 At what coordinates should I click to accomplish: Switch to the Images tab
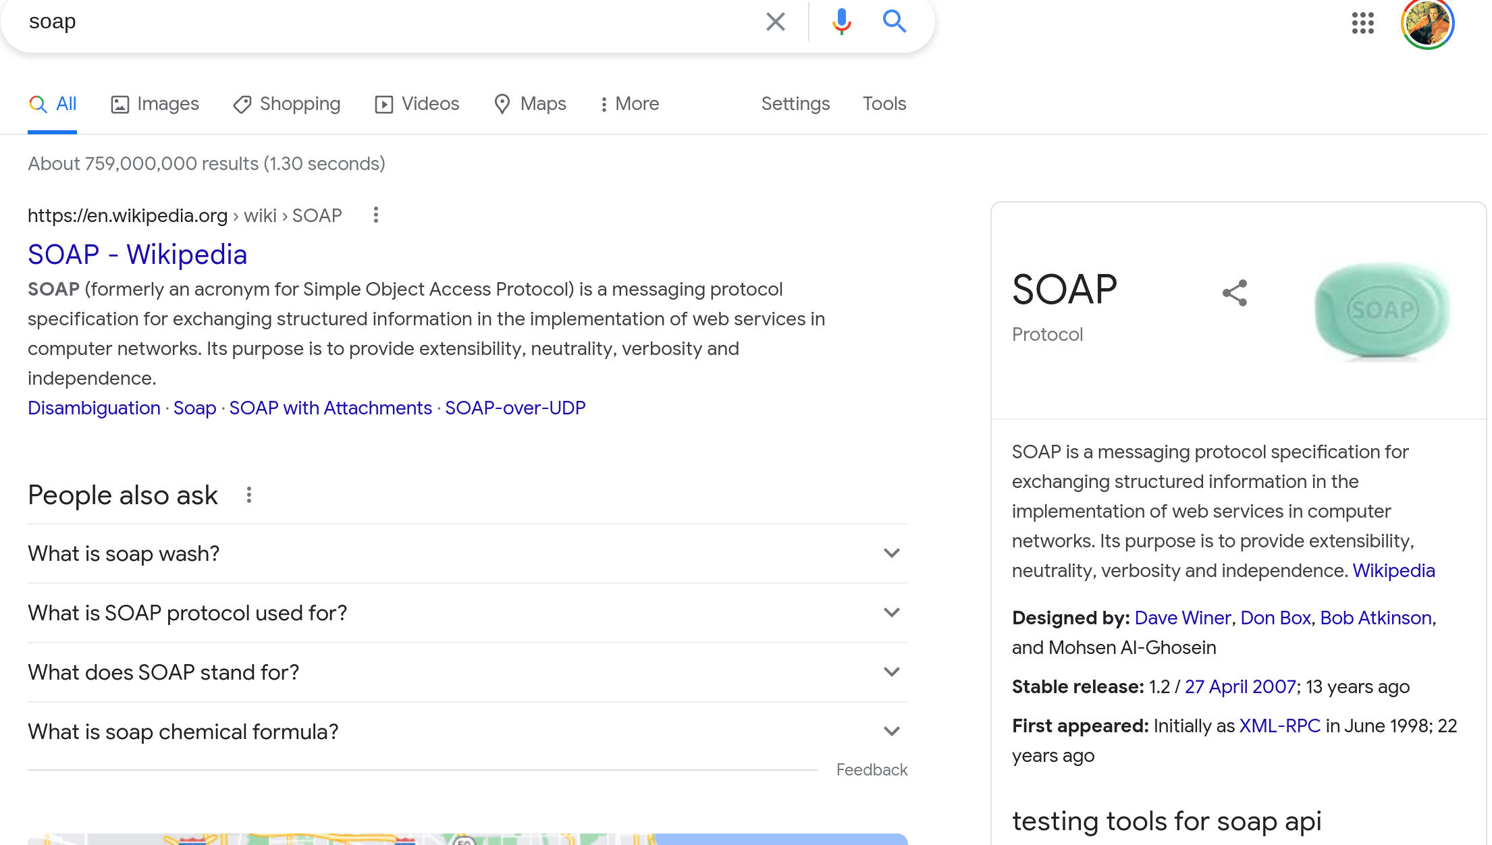click(x=155, y=104)
